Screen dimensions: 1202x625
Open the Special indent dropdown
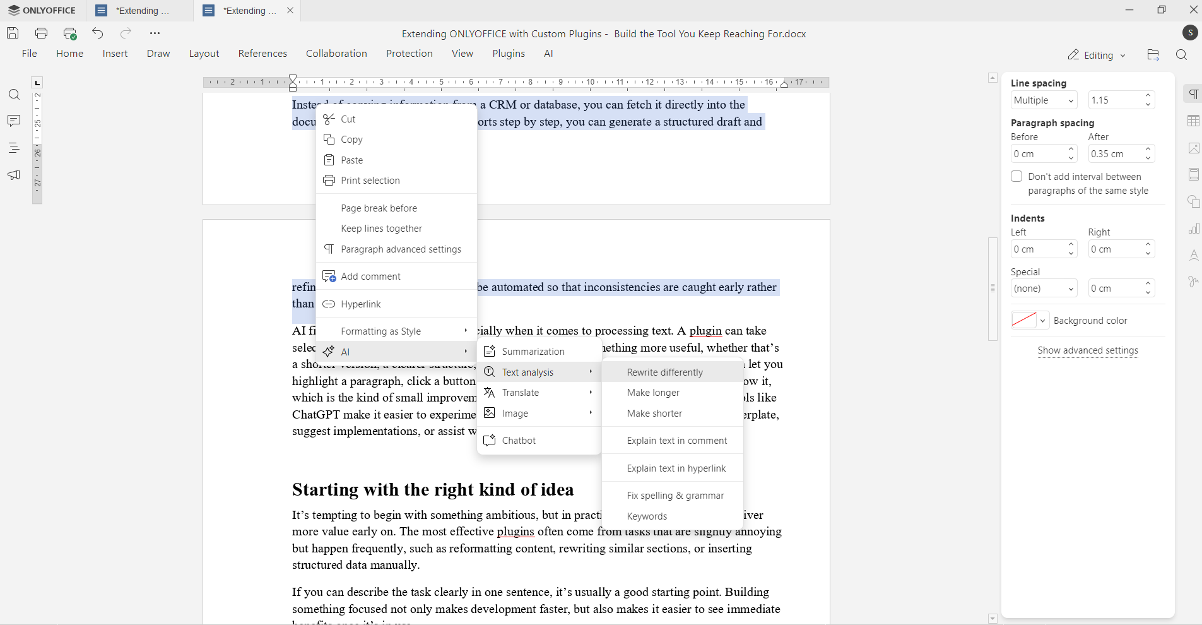1044,289
